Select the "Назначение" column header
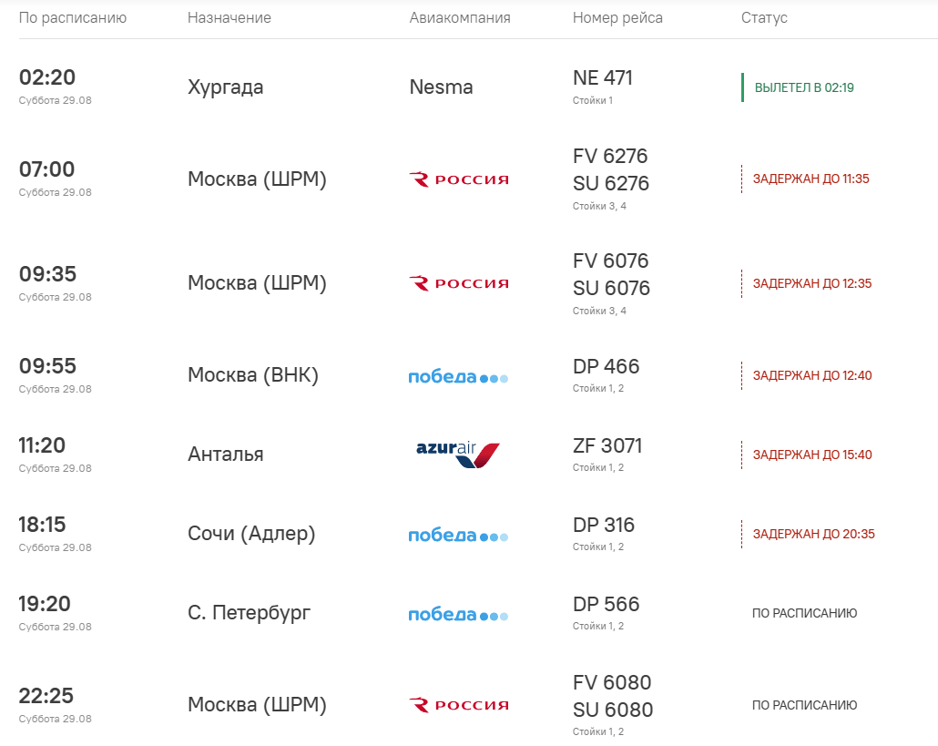 tap(229, 18)
